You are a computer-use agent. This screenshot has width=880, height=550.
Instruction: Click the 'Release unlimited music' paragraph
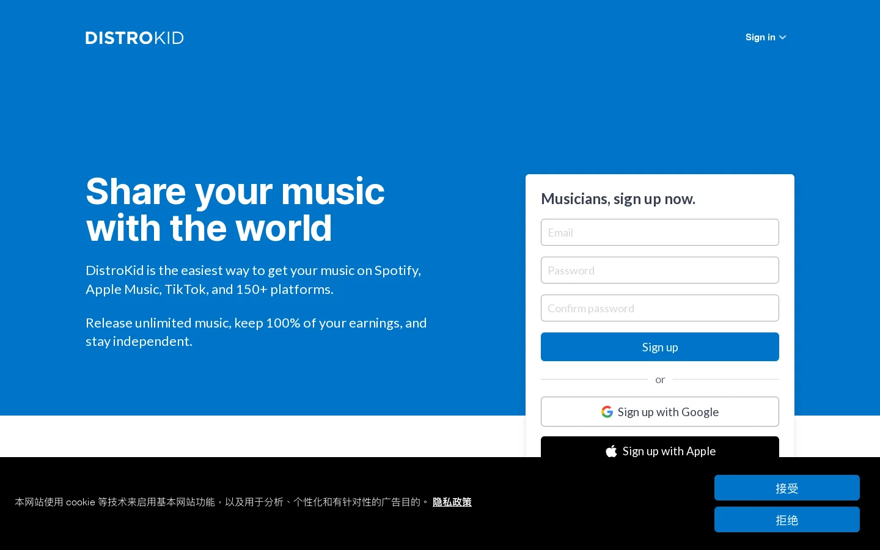256,332
